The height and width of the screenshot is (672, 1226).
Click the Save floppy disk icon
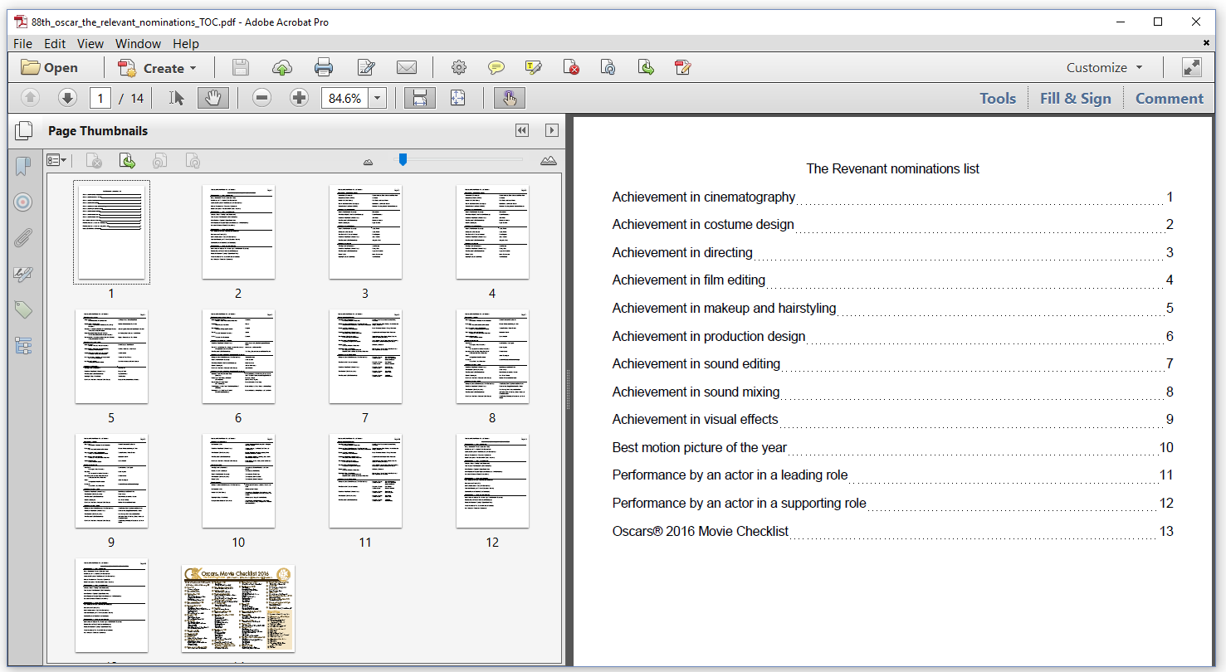pyautogui.click(x=241, y=68)
